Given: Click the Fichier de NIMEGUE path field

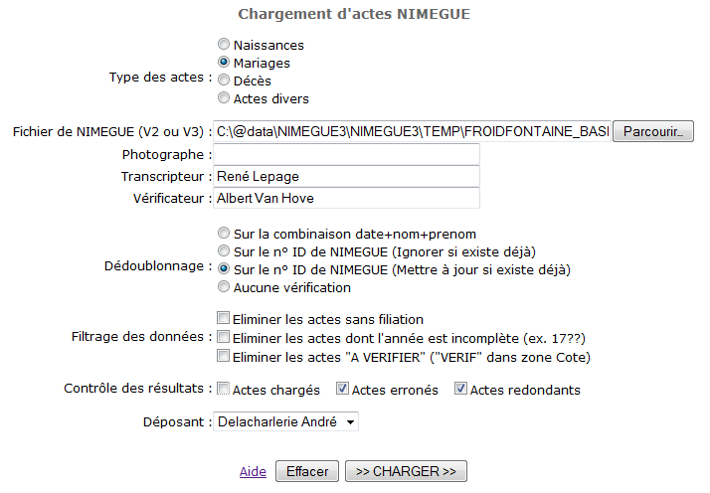Looking at the screenshot, I should pos(411,131).
